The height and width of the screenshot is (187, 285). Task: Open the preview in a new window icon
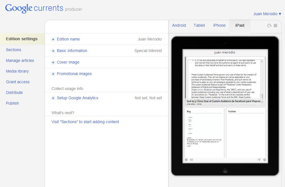[x=275, y=26]
